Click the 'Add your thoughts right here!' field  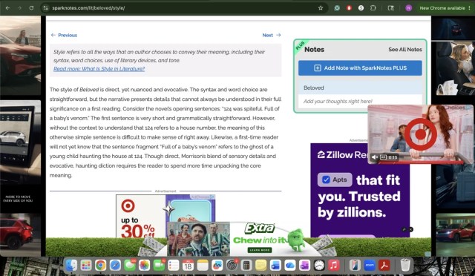click(x=360, y=101)
